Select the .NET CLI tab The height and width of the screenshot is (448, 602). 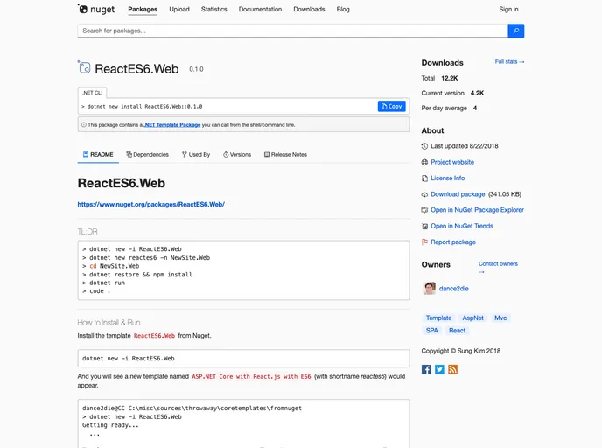click(x=93, y=93)
